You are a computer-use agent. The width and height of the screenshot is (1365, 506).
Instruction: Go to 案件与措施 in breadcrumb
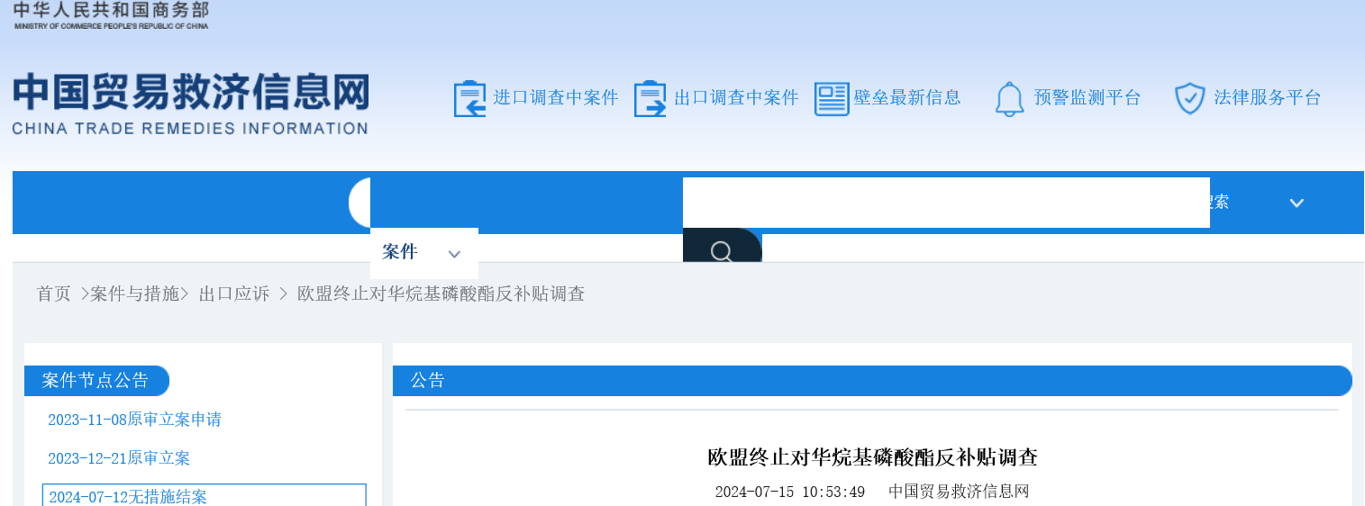coord(135,294)
